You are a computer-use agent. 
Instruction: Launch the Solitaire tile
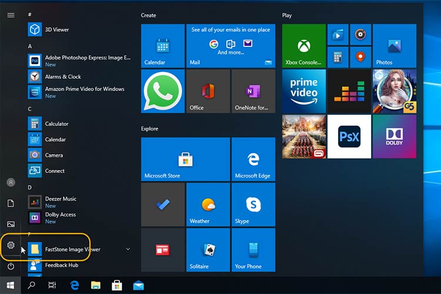pyautogui.click(x=208, y=250)
